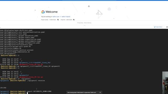Screen dimensions: 168x94
Task: Click the linux_64/templates/virtualhosts.yaml line
Action: (16, 45)
